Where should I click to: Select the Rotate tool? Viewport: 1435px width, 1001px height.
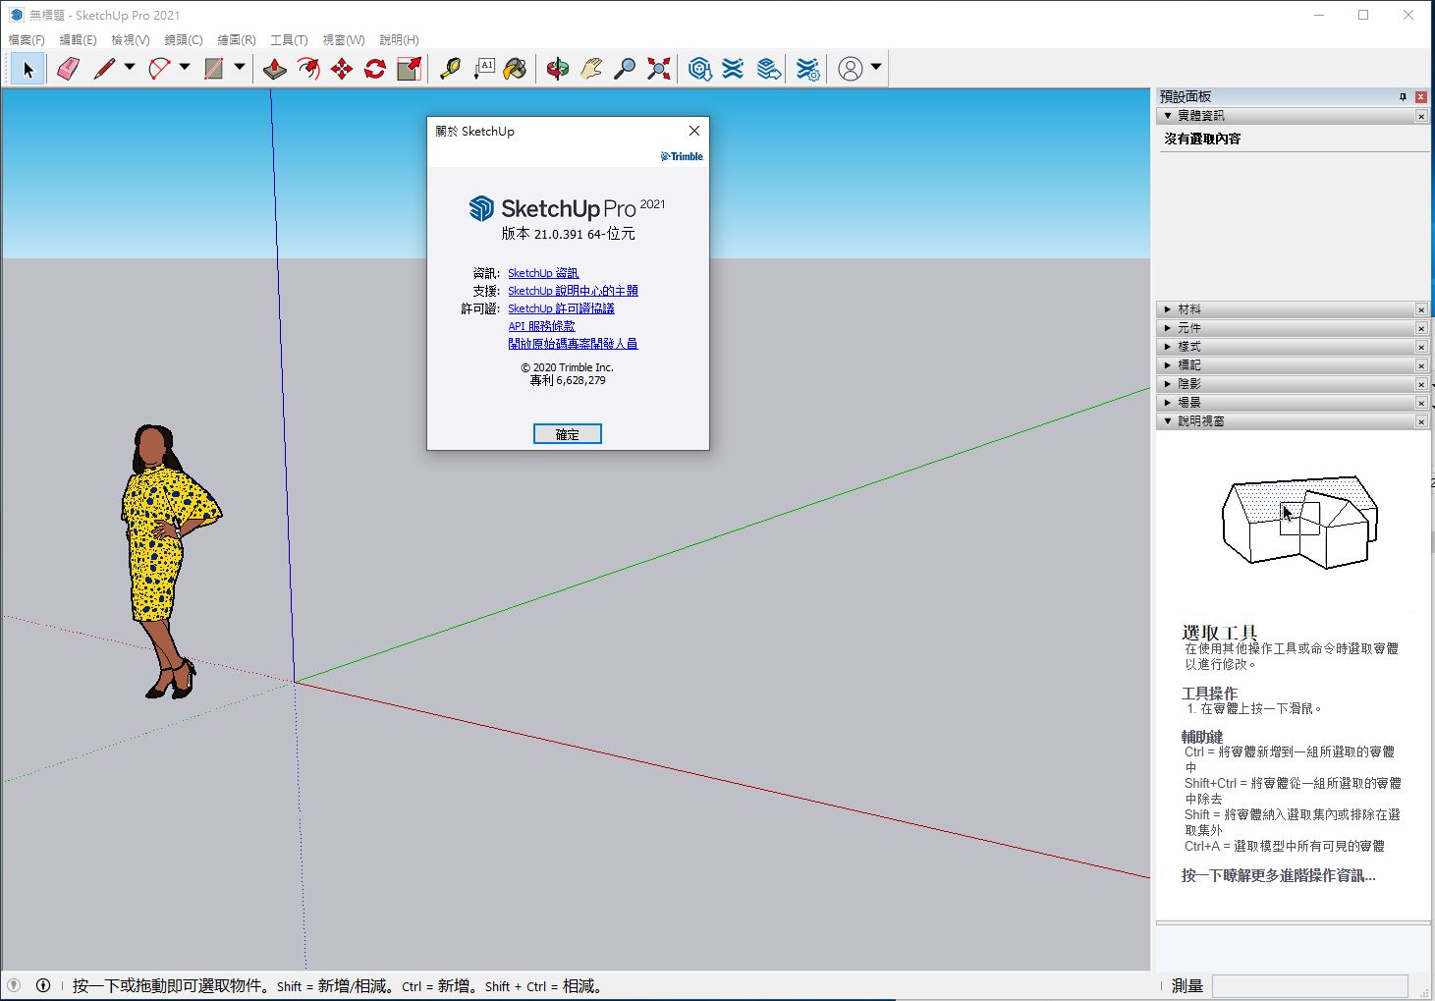click(x=375, y=69)
